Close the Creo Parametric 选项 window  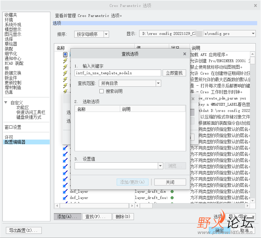click(x=255, y=6)
